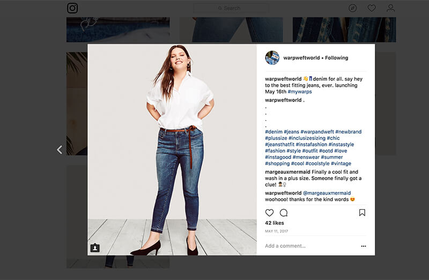Open the #summer hashtag

pos(332,157)
